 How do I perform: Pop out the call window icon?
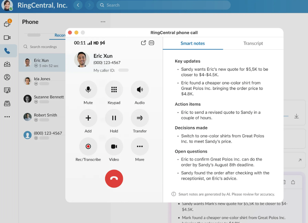click(x=144, y=43)
